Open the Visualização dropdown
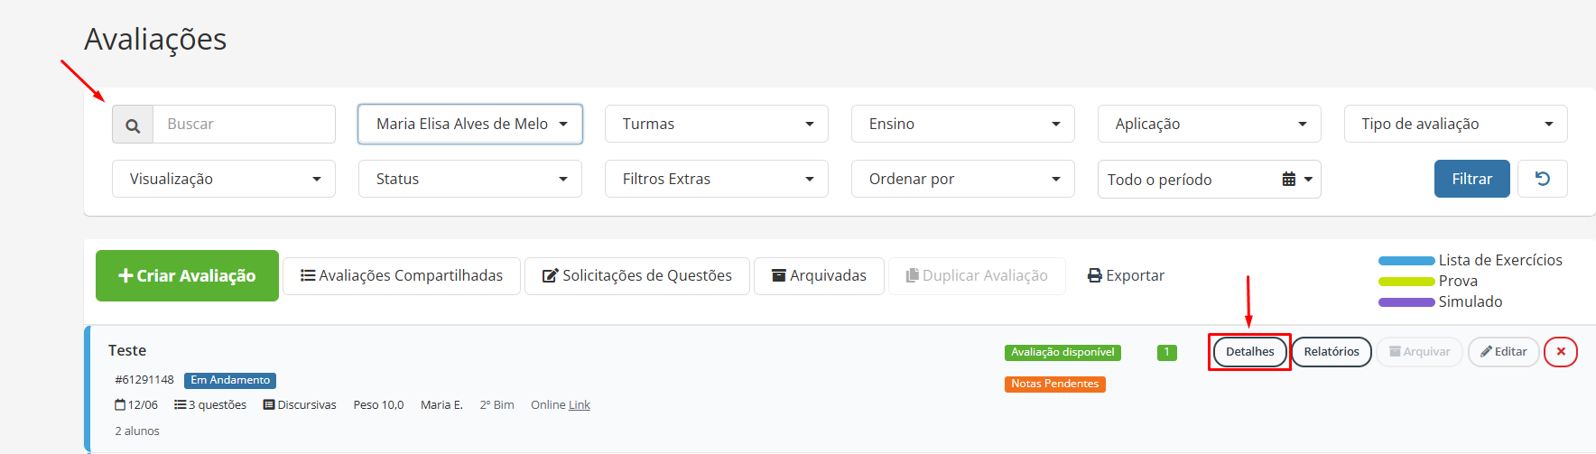This screenshot has height=454, width=1596. (224, 179)
